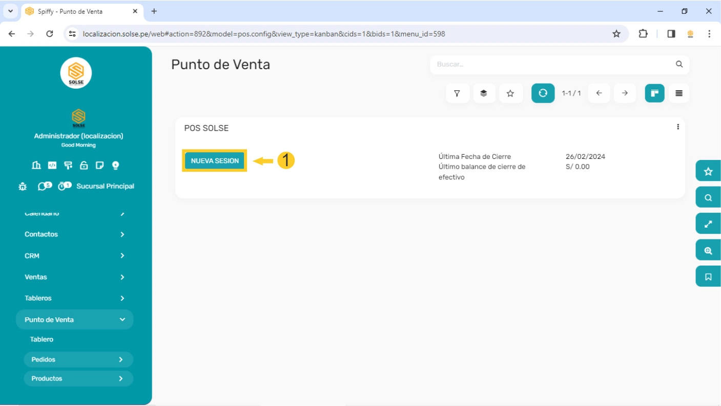Open the conversations icon with badge 5
Screen dimensions: 721x406
44,186
